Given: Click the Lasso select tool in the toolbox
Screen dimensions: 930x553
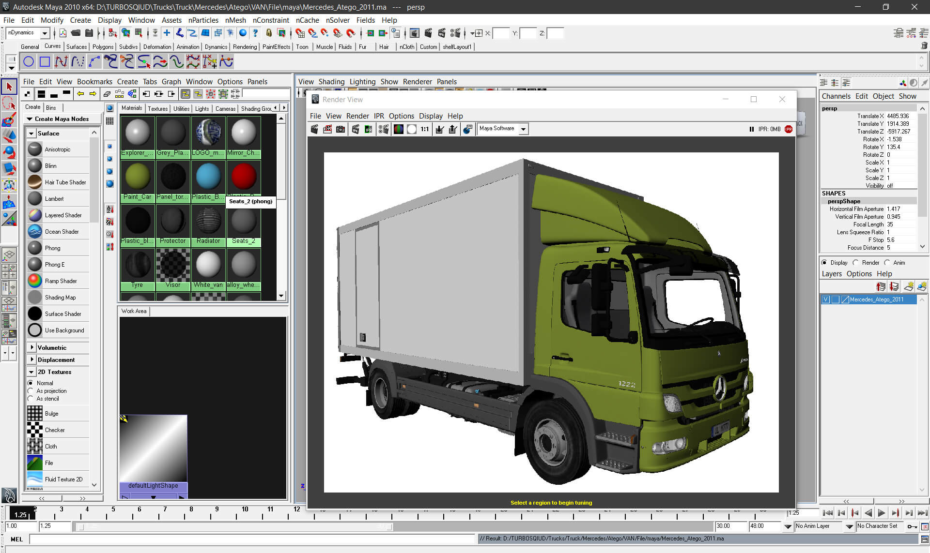Looking at the screenshot, I should pos(9,103).
